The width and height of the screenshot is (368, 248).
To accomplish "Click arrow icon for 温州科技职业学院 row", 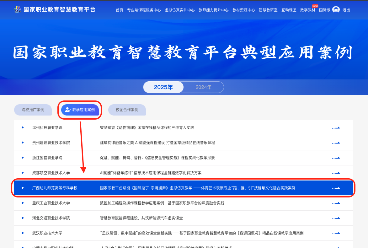I will point(336,128).
